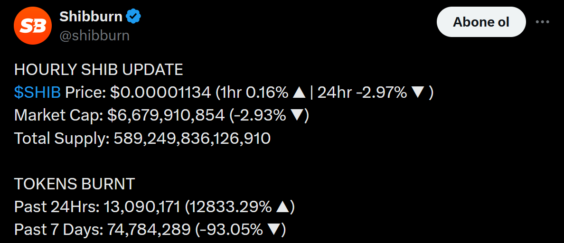The width and height of the screenshot is (564, 243).
Task: Open the Shibburn display name link
Action: tap(91, 16)
